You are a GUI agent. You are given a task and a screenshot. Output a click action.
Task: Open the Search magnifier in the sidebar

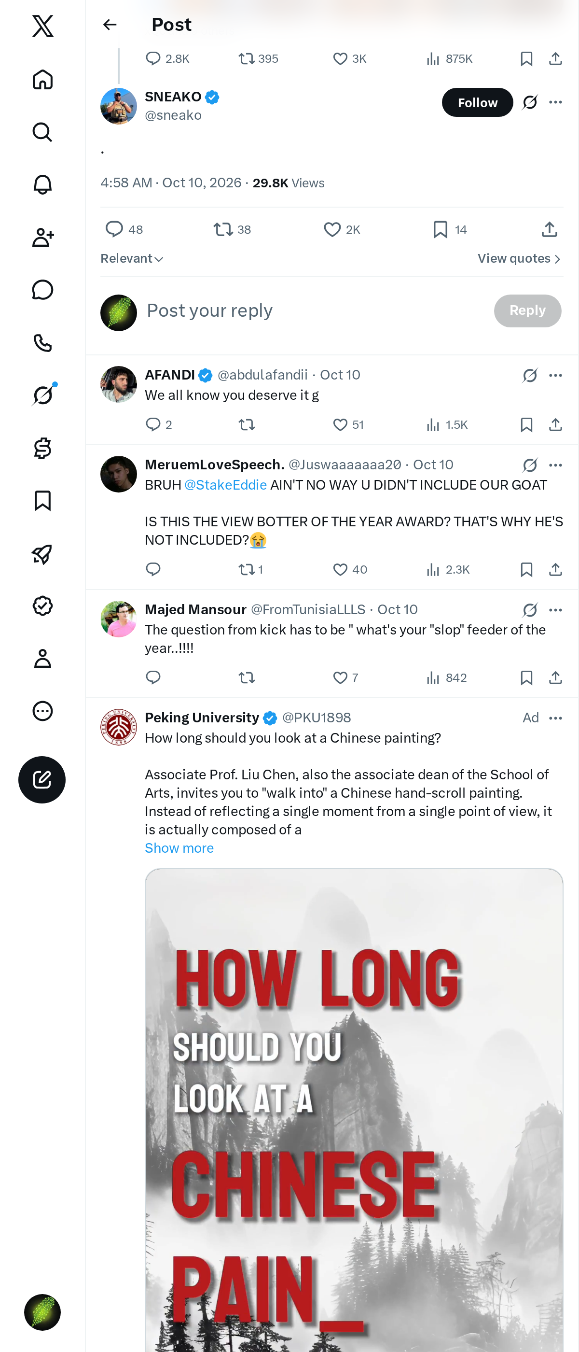pyautogui.click(x=42, y=132)
